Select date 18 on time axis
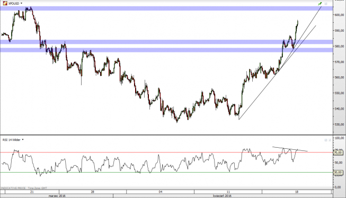Viewport: 346px width, 198px height. pos(296,192)
